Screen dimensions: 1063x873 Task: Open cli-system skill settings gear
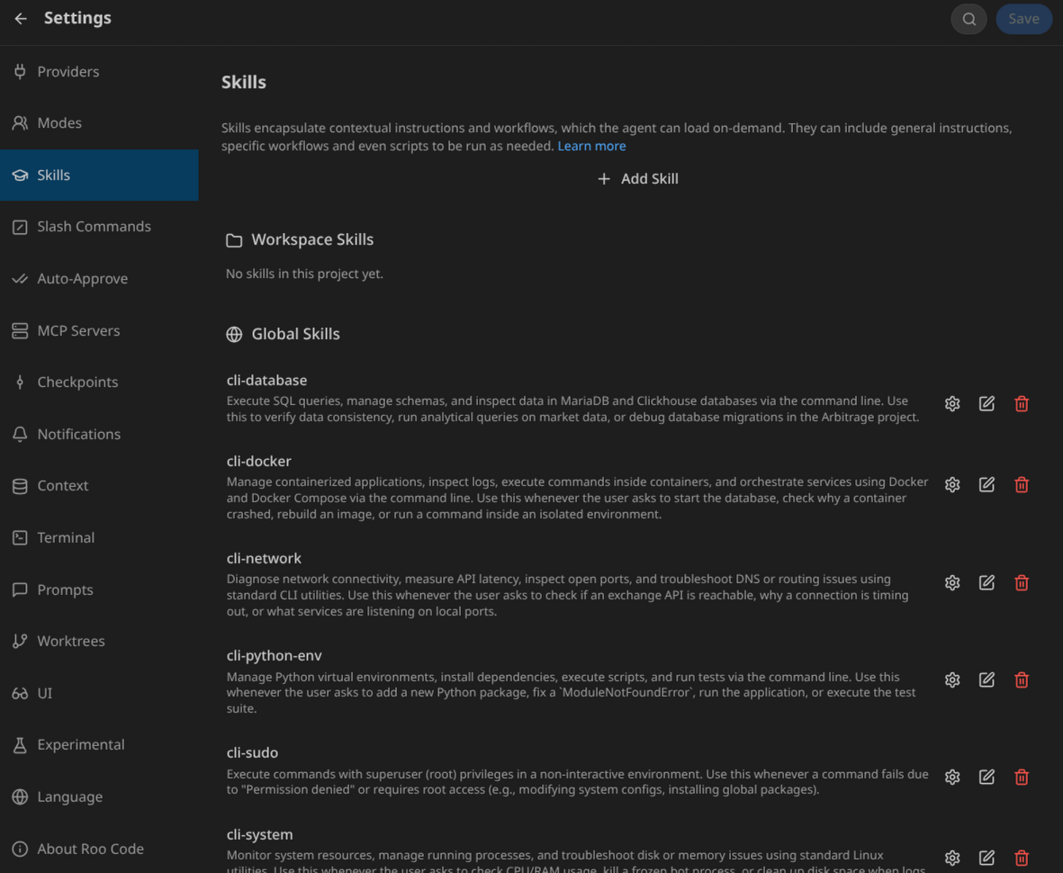coord(952,858)
